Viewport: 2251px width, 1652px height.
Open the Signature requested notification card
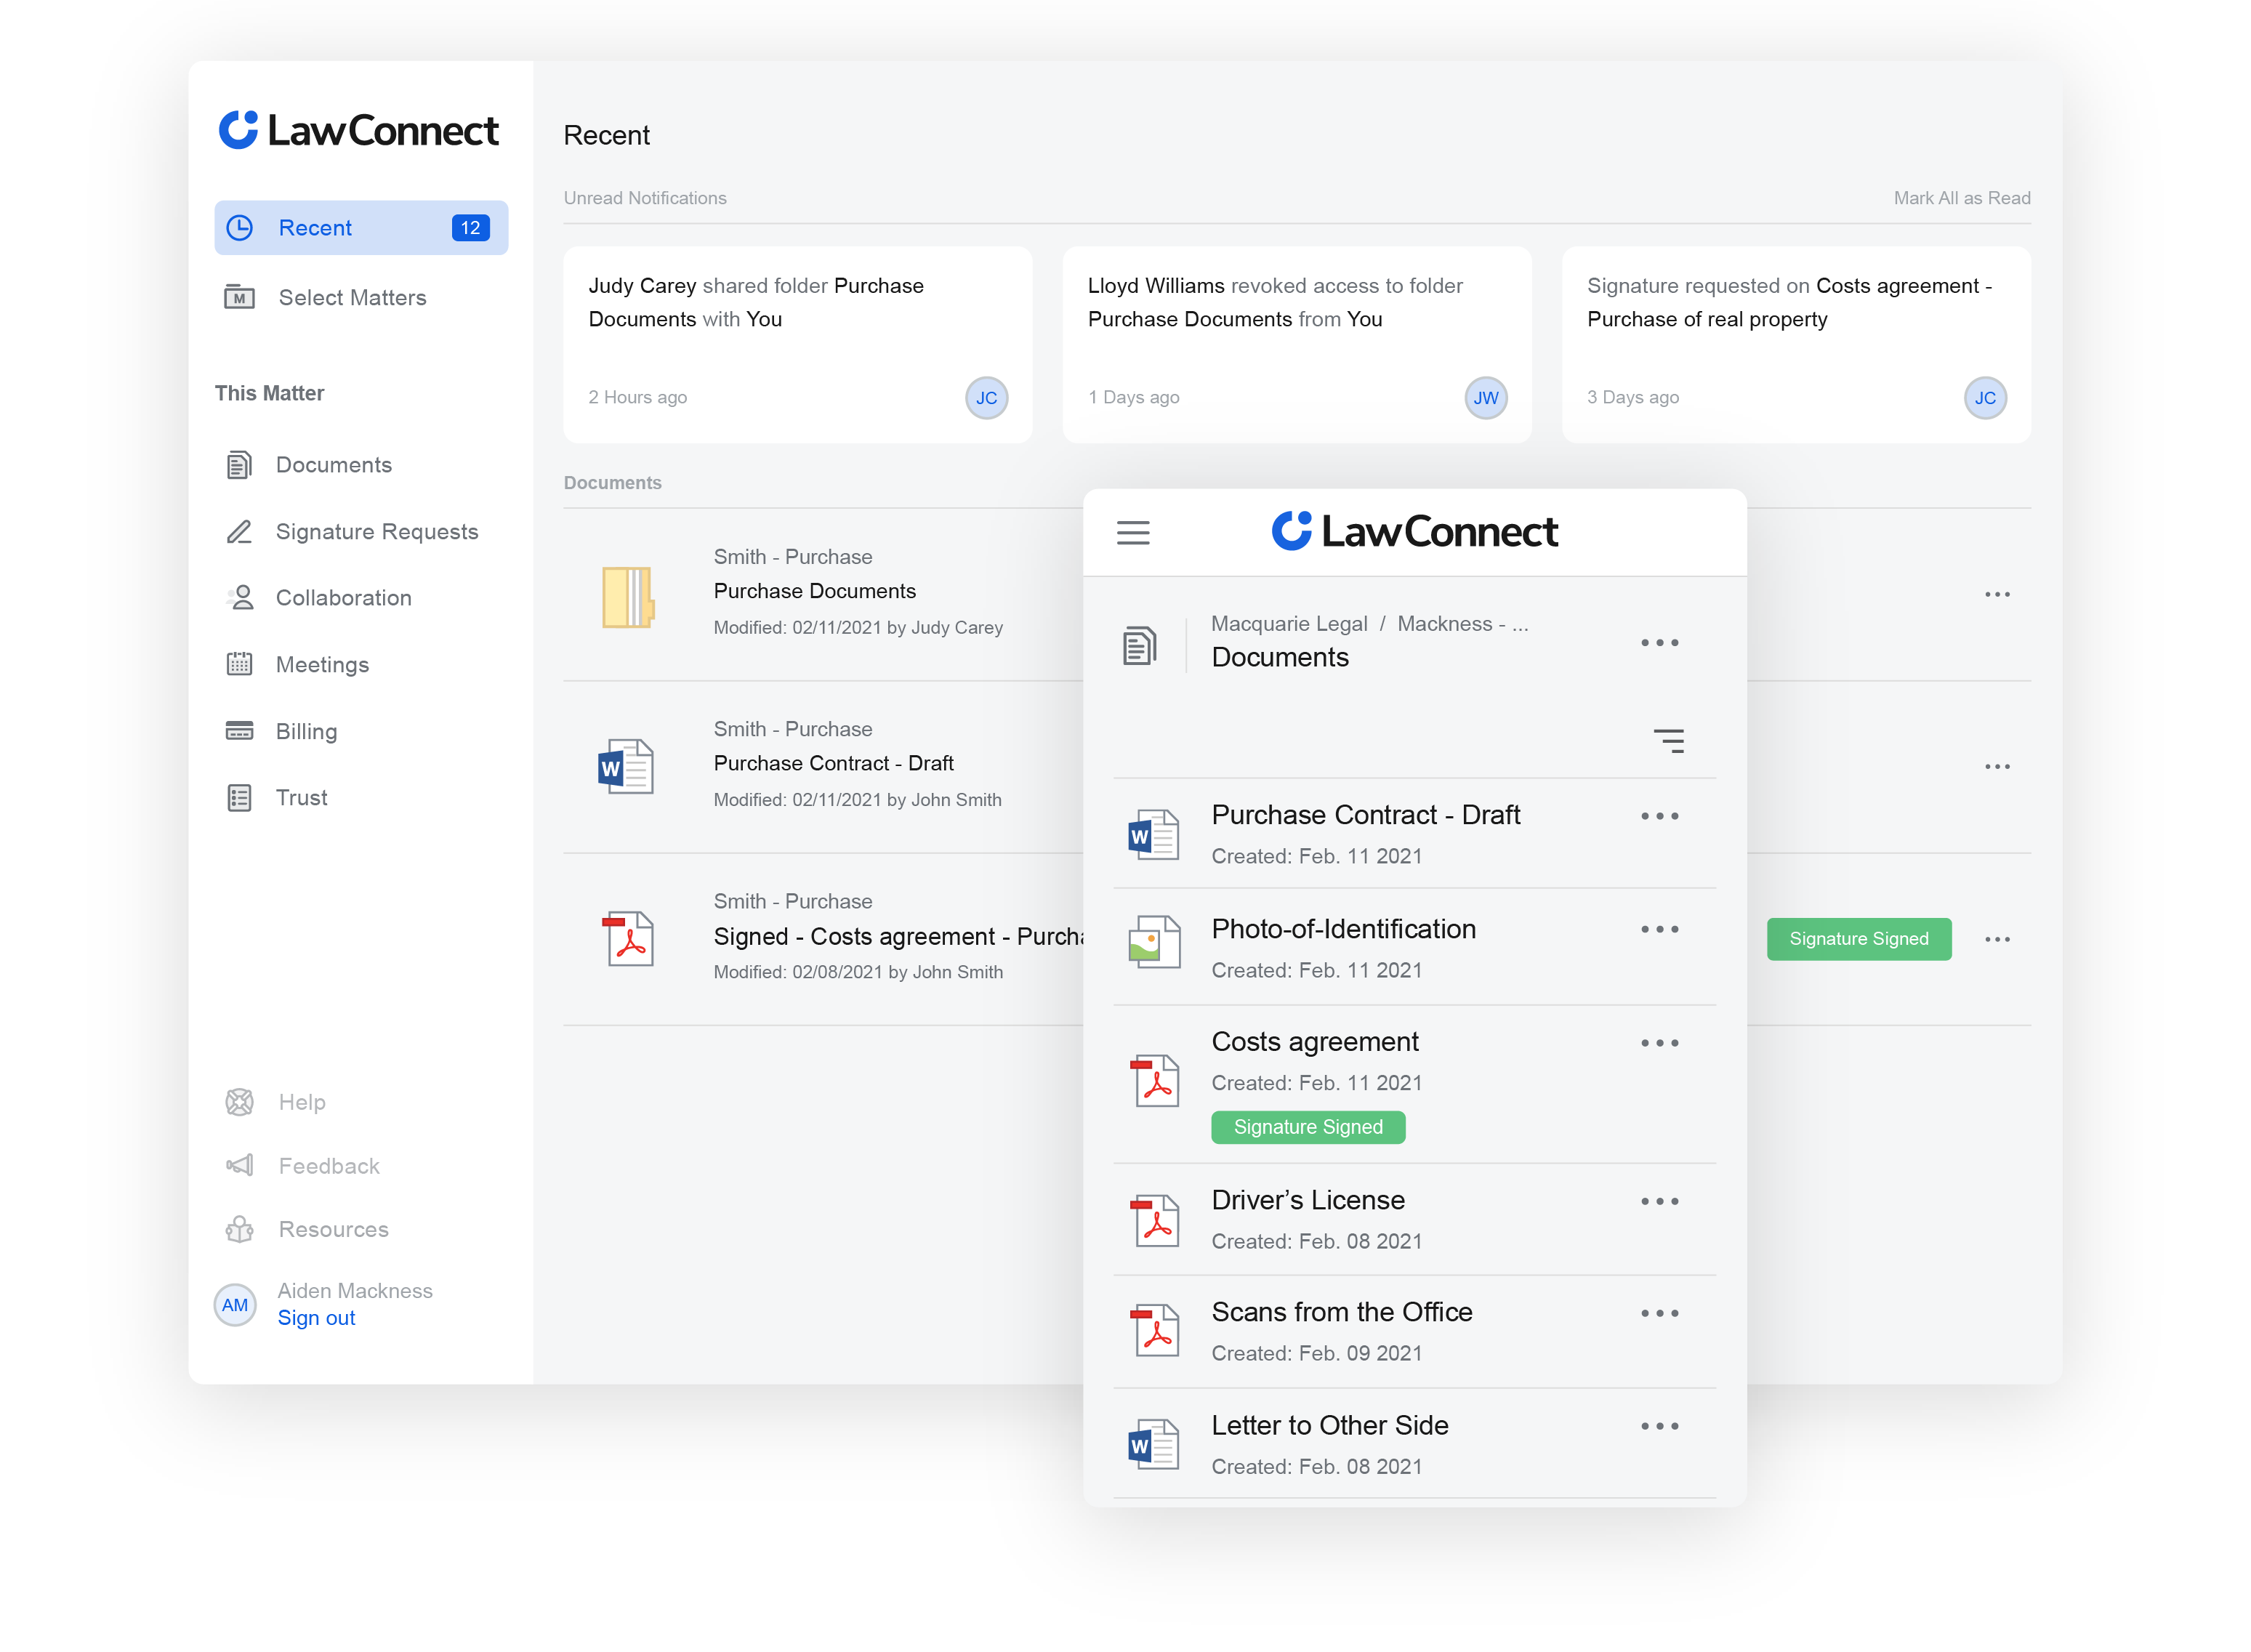[1796, 345]
